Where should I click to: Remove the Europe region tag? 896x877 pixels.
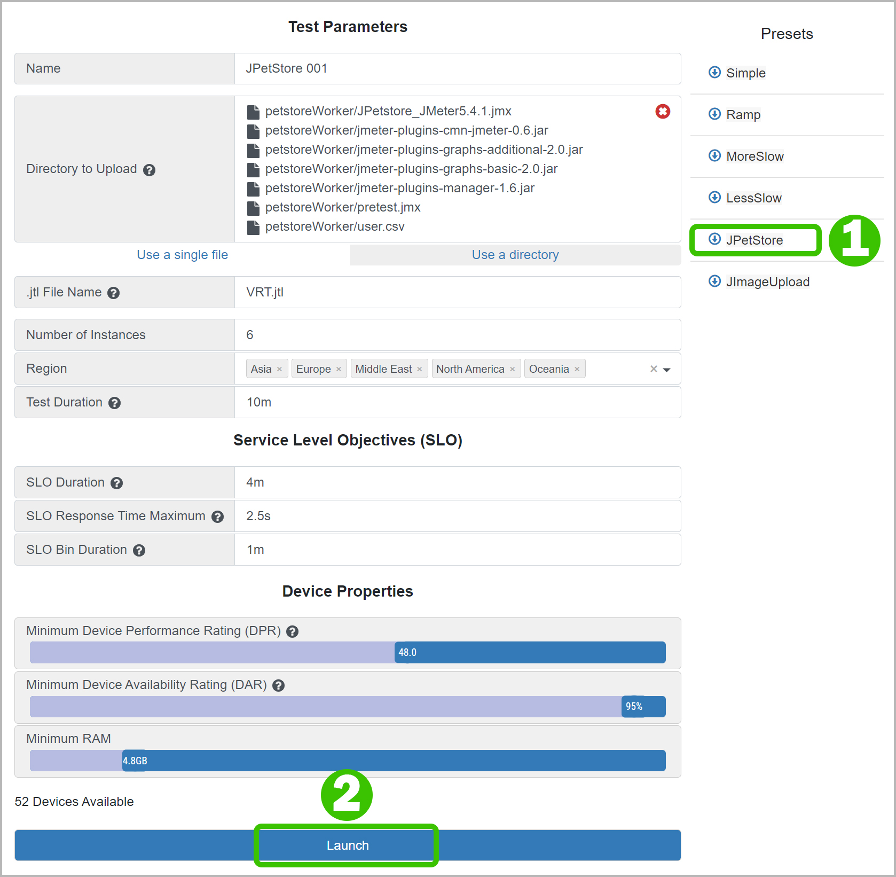(339, 369)
